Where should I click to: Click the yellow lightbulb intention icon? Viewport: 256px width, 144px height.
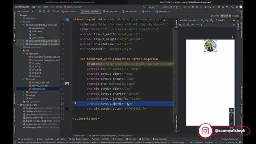[x=75, y=103]
